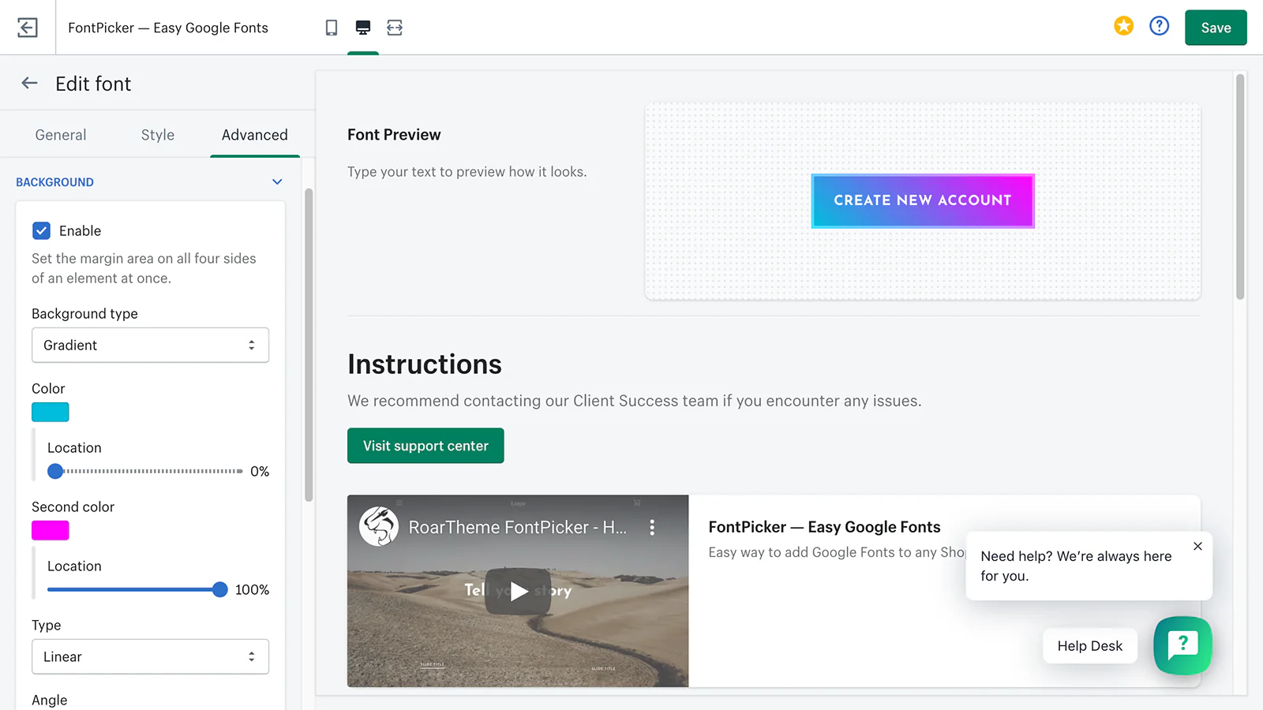Click the gold star rating icon
This screenshot has height=710, width=1263.
click(1123, 26)
